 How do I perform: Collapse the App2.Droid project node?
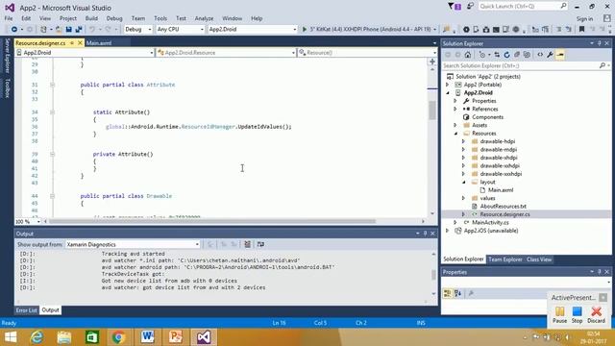[x=448, y=93]
